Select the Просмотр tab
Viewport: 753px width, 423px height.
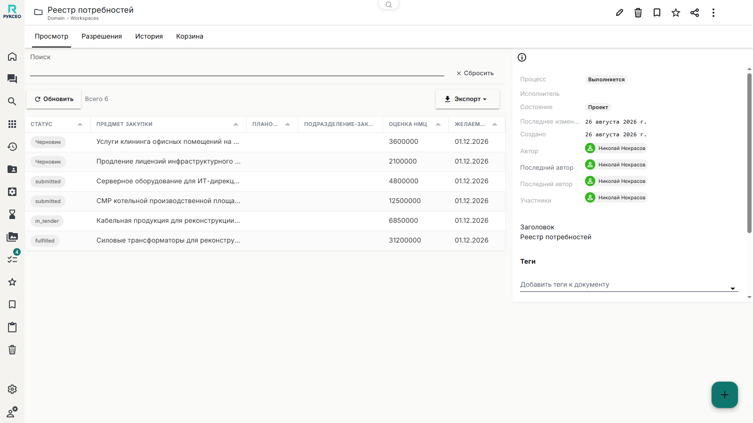[51, 36]
